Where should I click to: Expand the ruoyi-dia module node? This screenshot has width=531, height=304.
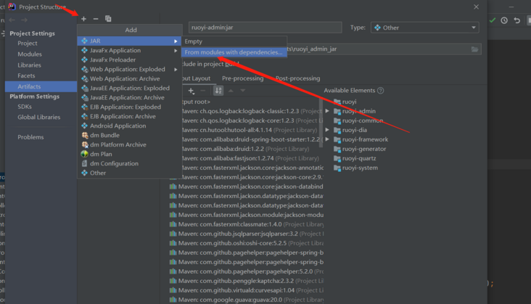point(328,130)
